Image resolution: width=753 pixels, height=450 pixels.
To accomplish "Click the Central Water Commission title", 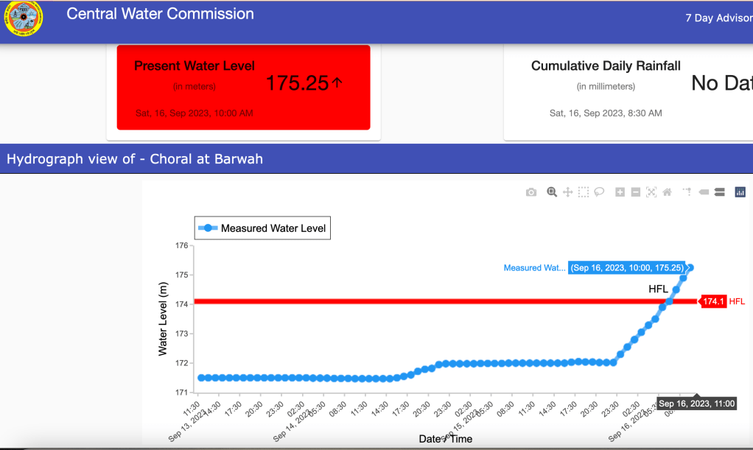I will [160, 14].
